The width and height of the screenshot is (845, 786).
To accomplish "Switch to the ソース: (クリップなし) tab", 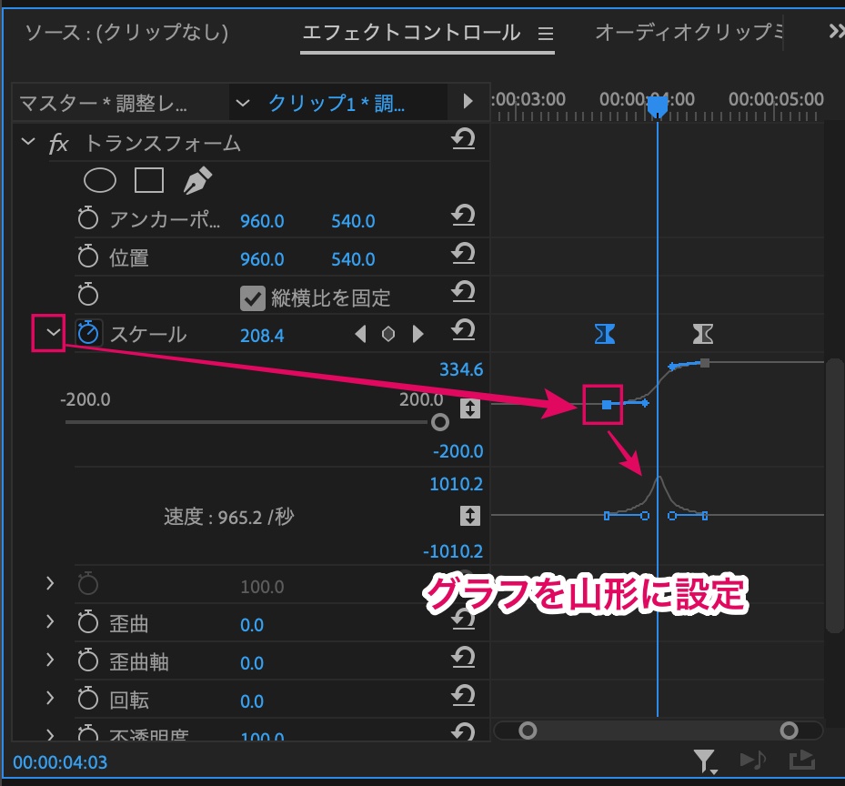I will tap(126, 33).
